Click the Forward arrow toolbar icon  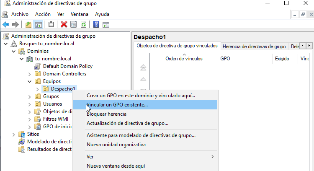[15, 25]
